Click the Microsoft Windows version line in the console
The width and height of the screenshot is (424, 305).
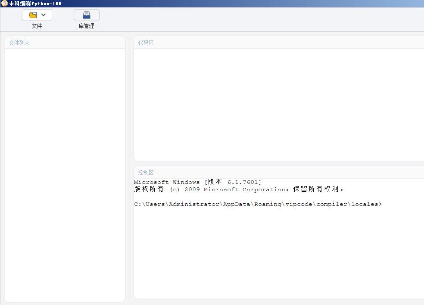click(198, 182)
